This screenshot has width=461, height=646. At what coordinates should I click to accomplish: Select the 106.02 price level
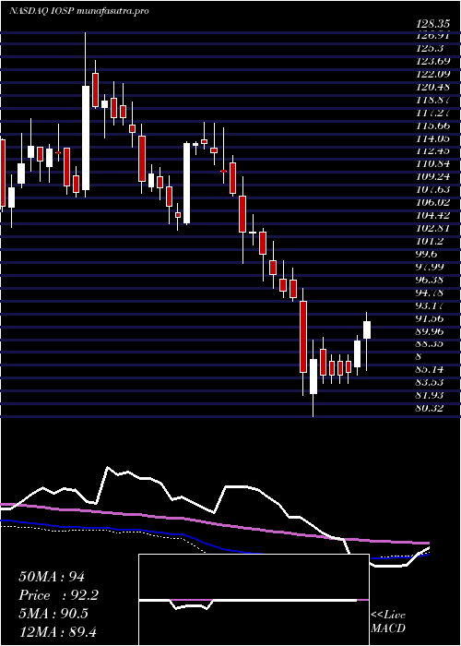click(435, 202)
